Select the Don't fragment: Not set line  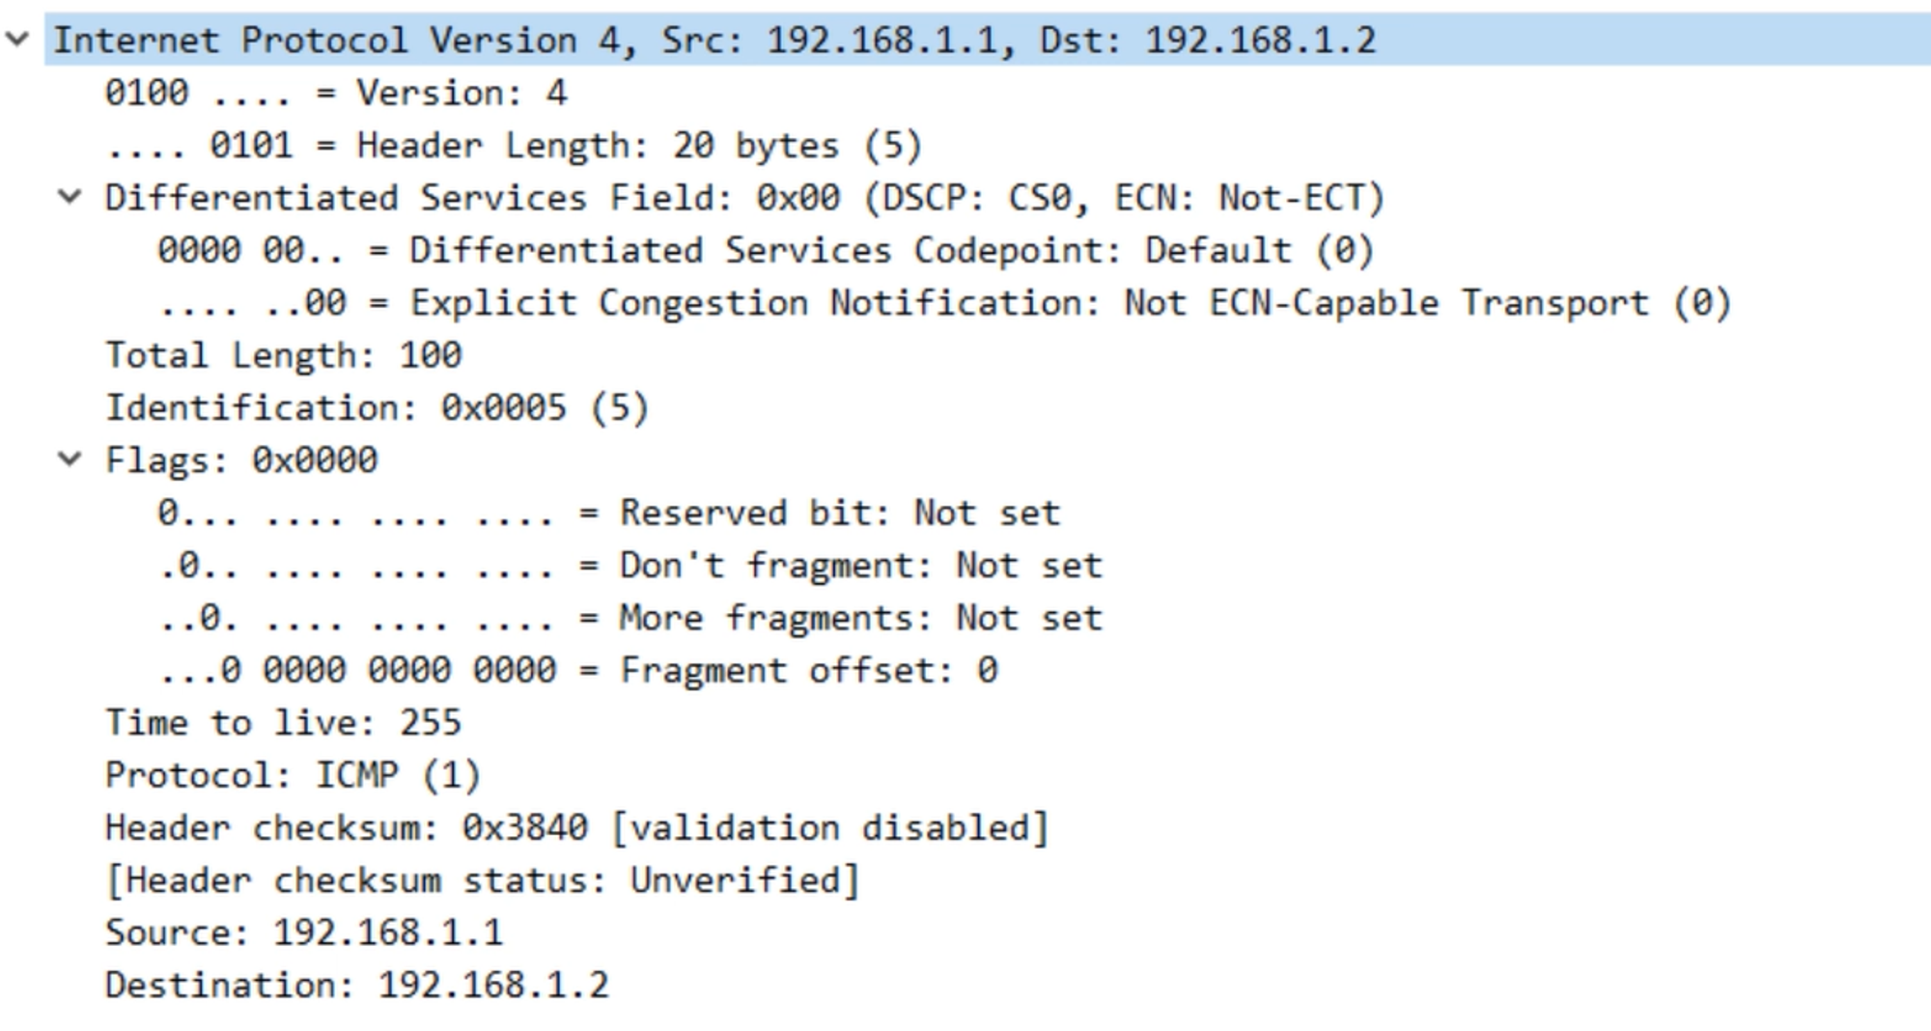pyautogui.click(x=630, y=565)
